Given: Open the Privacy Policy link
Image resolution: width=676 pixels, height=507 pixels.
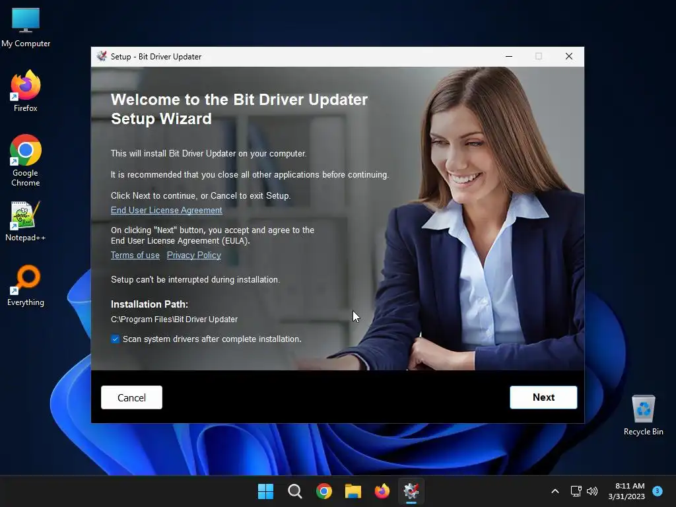Looking at the screenshot, I should pos(194,255).
